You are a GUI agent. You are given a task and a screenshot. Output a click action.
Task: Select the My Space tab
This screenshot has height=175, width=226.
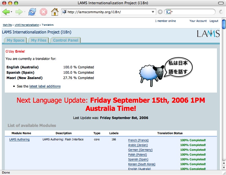pos(16,40)
